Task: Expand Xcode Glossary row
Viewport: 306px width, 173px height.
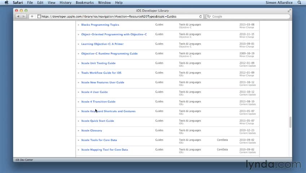Action: coord(78,130)
